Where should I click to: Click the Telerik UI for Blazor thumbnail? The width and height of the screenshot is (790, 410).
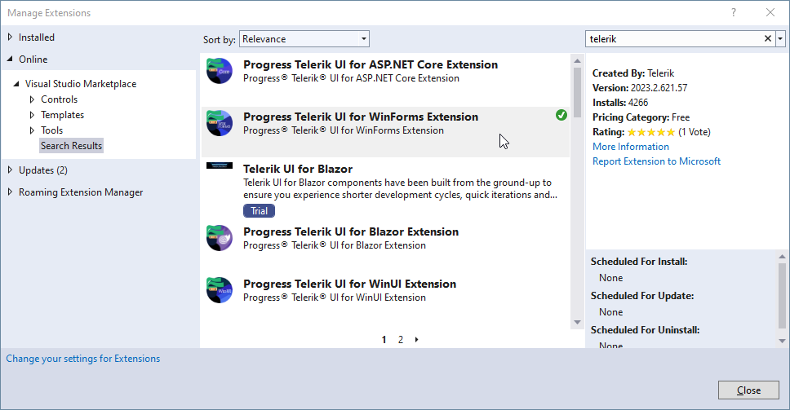[220, 165]
